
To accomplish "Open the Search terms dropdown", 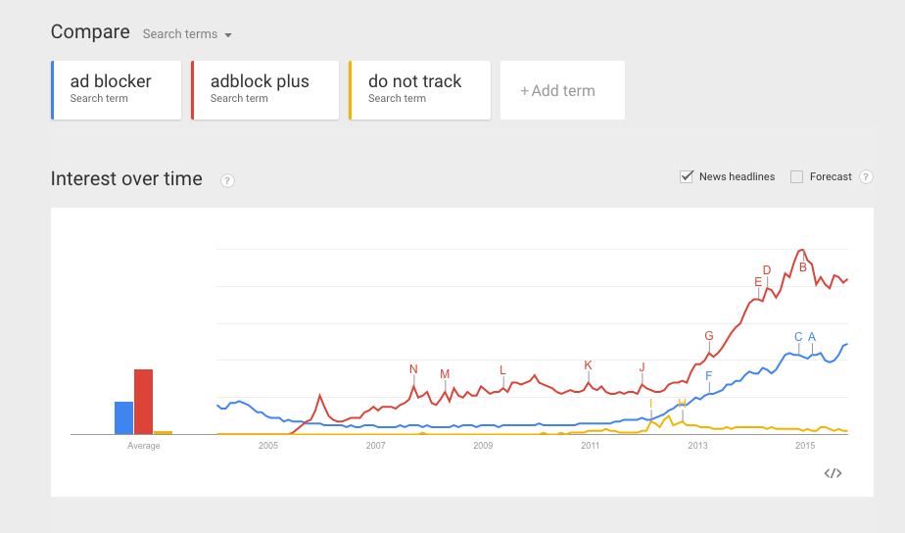I will click(187, 34).
